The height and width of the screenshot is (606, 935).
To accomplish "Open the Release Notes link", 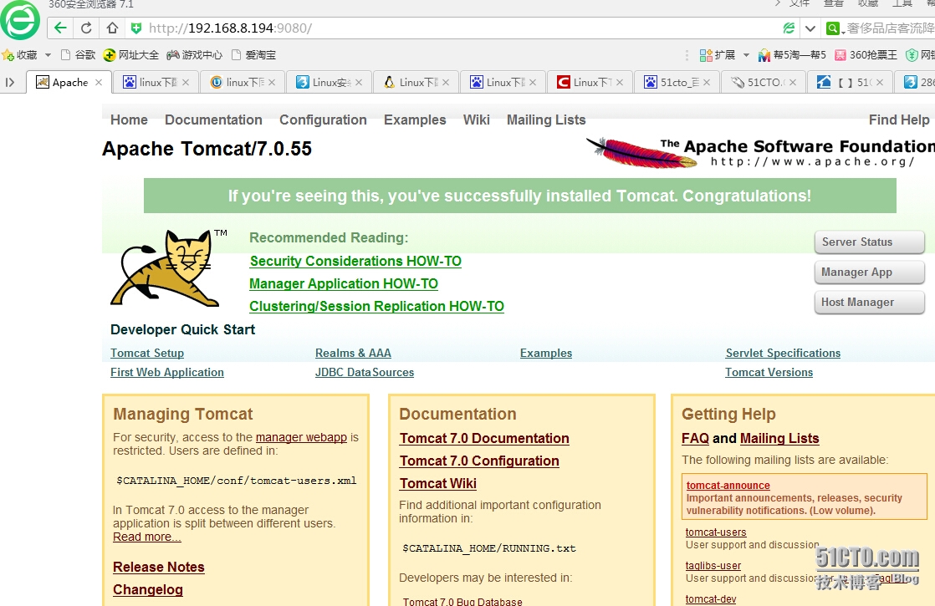I will pos(159,567).
